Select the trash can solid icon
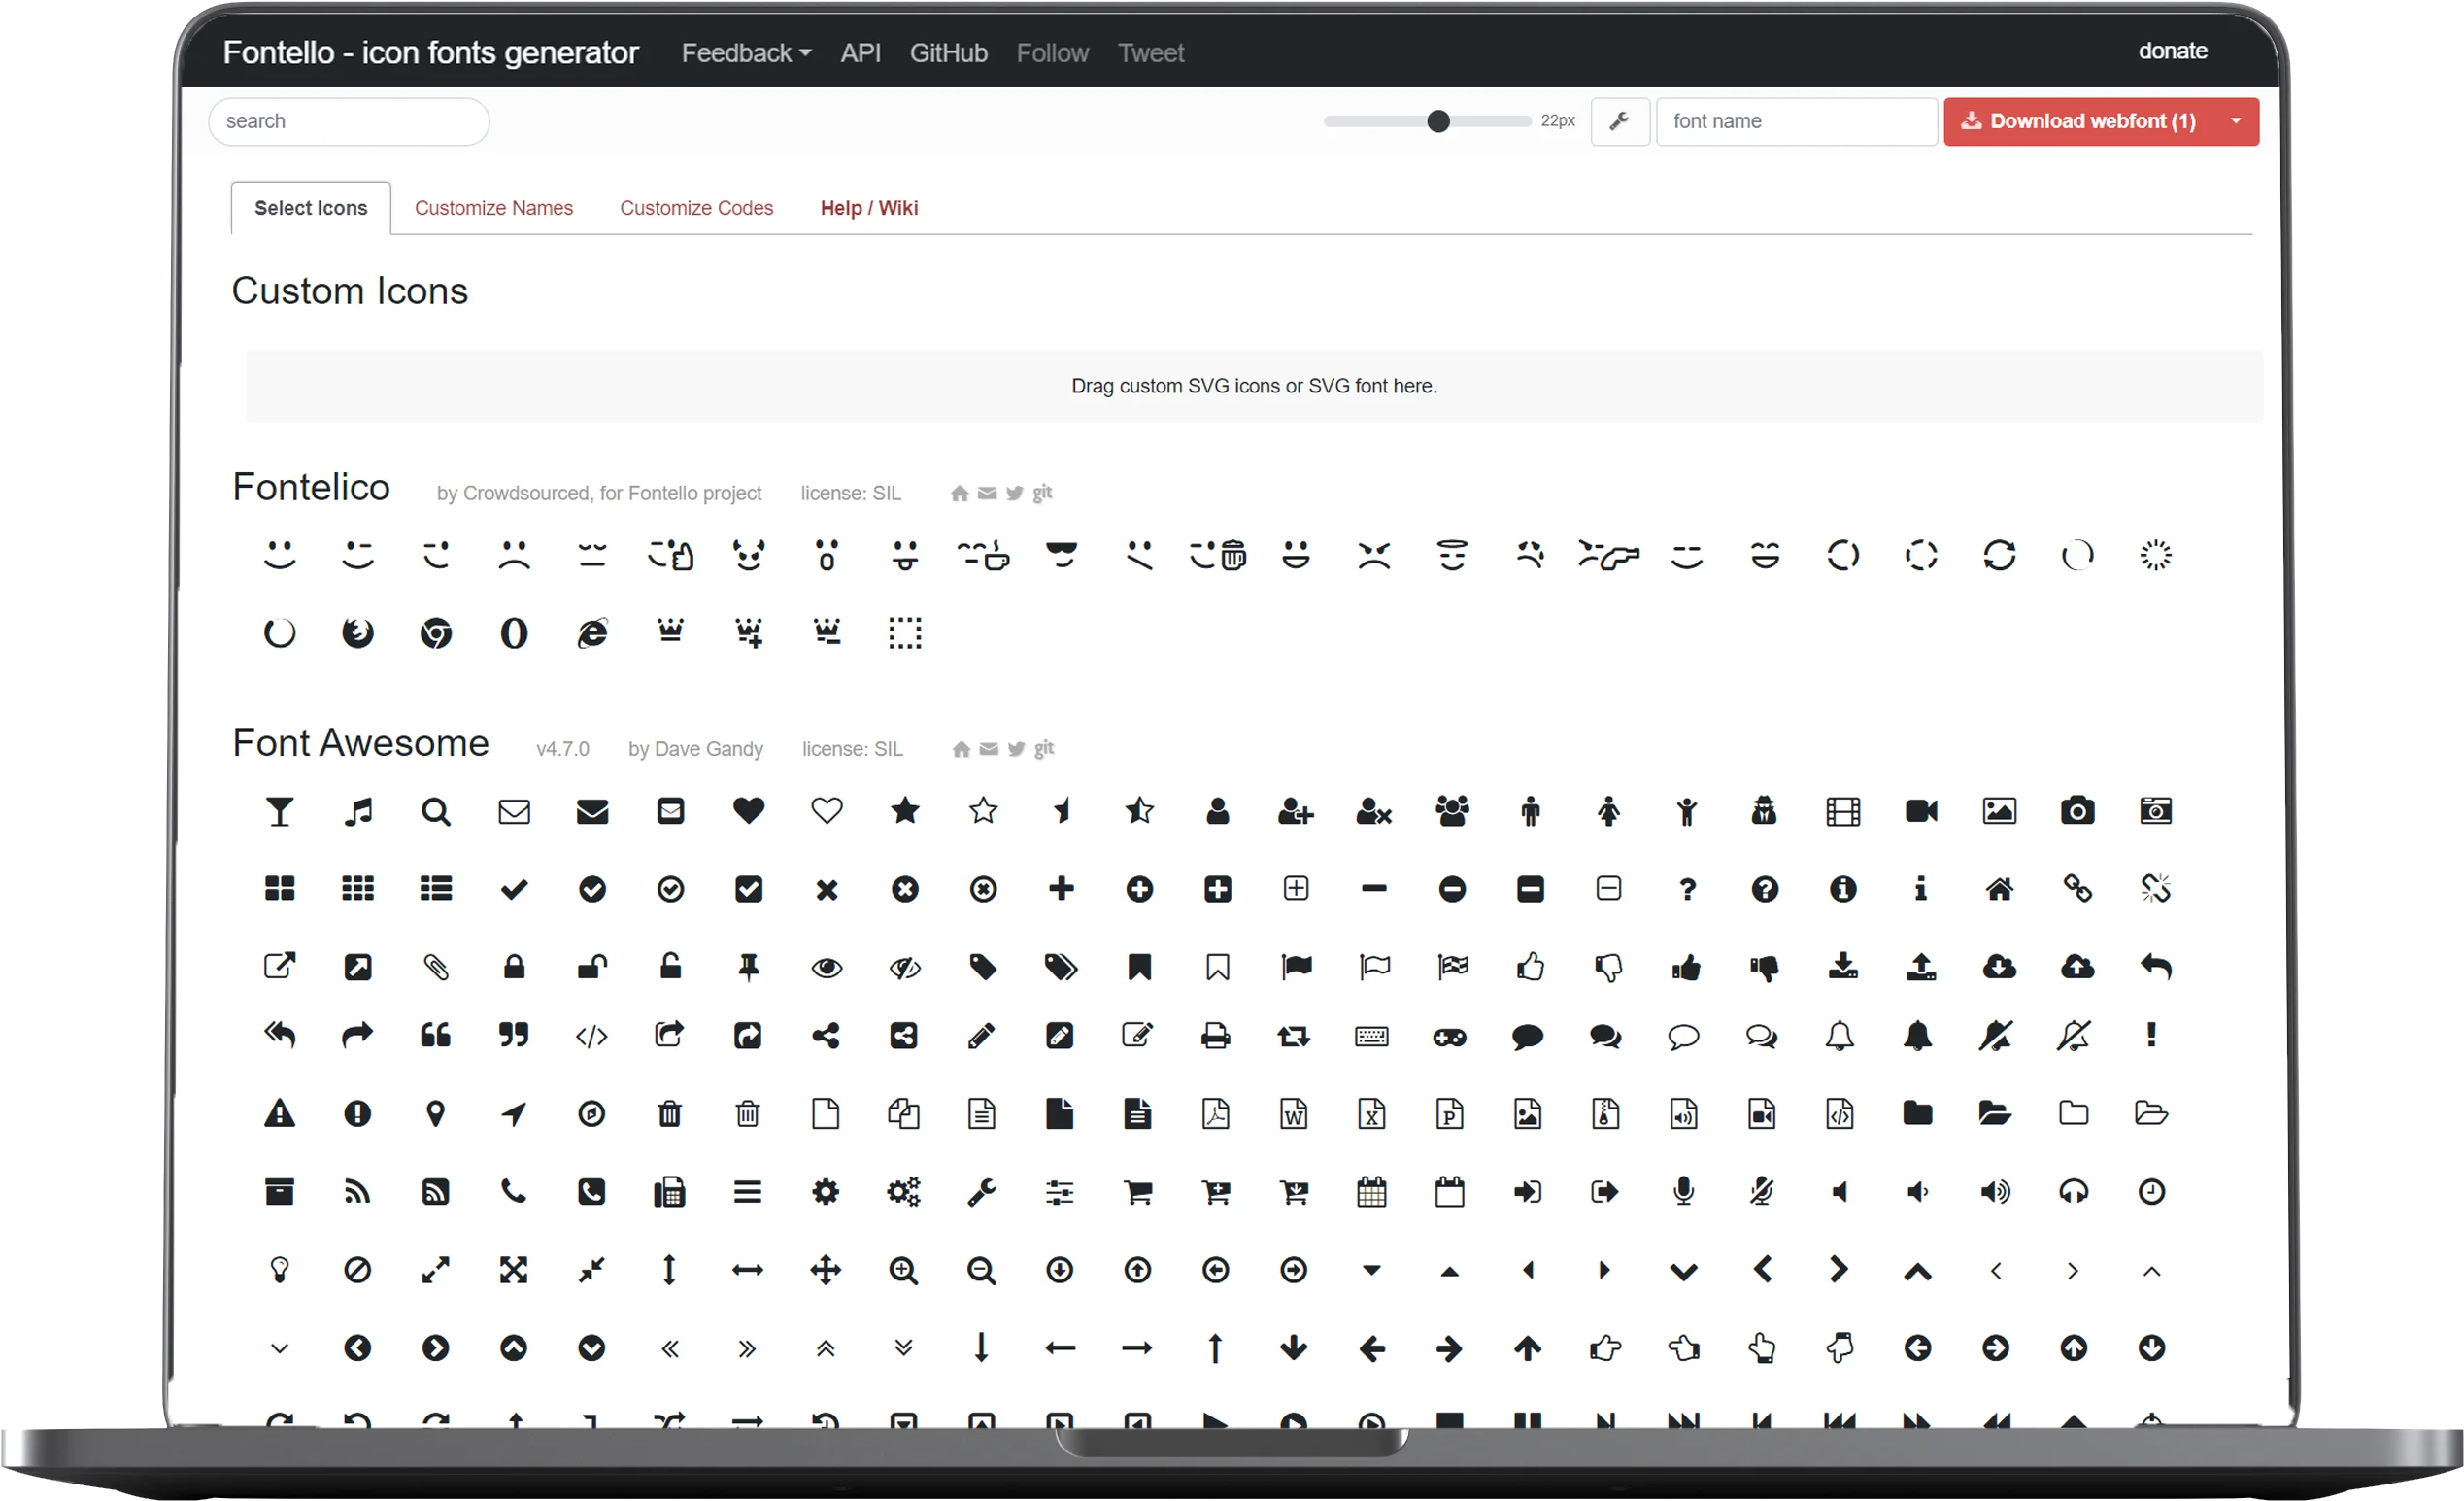2464x1501 pixels. [669, 1113]
